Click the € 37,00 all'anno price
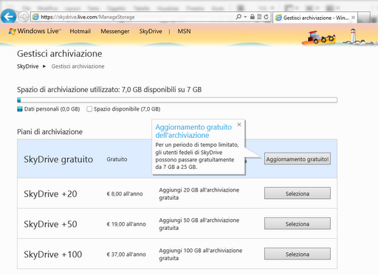The image size is (378, 275). coord(126,254)
